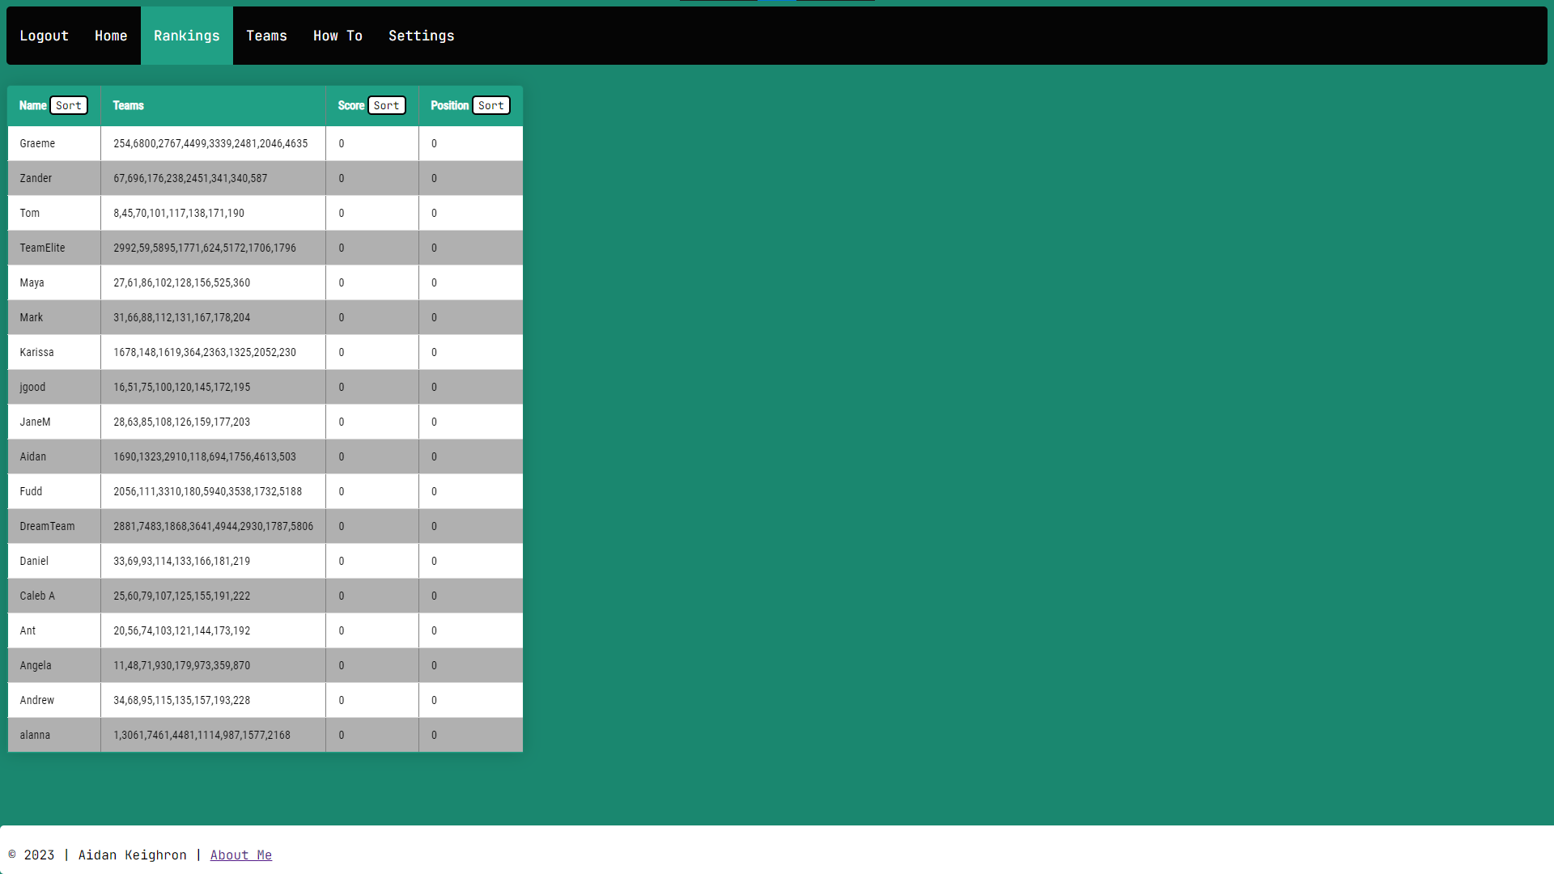Image resolution: width=1554 pixels, height=874 pixels.
Task: Open Settings from the navigation bar
Action: pos(421,36)
